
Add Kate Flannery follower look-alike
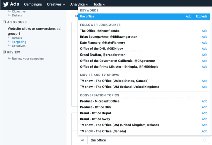205,43
